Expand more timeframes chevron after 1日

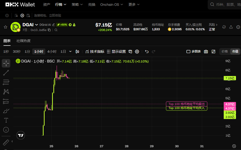coord(70,52)
